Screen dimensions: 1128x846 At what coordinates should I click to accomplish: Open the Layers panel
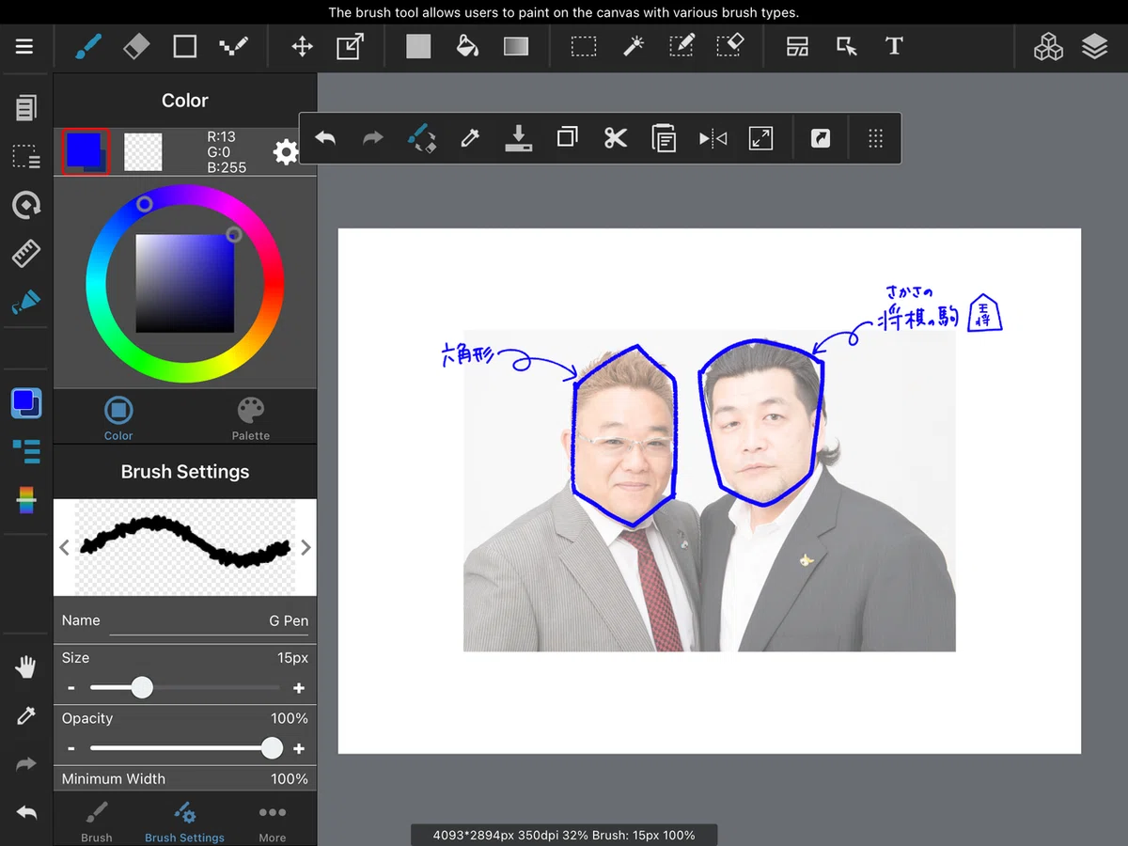click(1095, 46)
